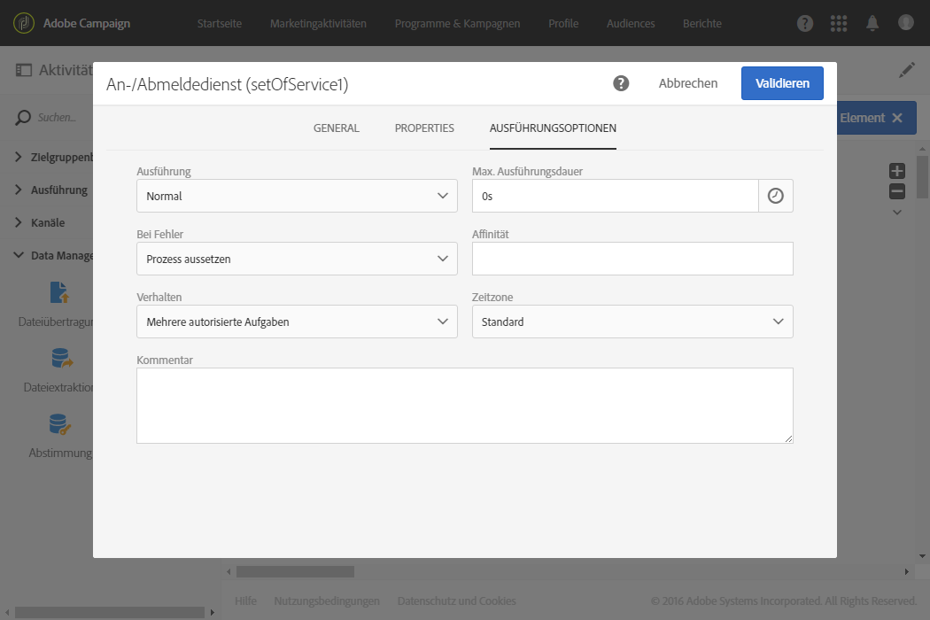Click the top bar help icon
This screenshot has height=620, width=930.
pyautogui.click(x=805, y=23)
